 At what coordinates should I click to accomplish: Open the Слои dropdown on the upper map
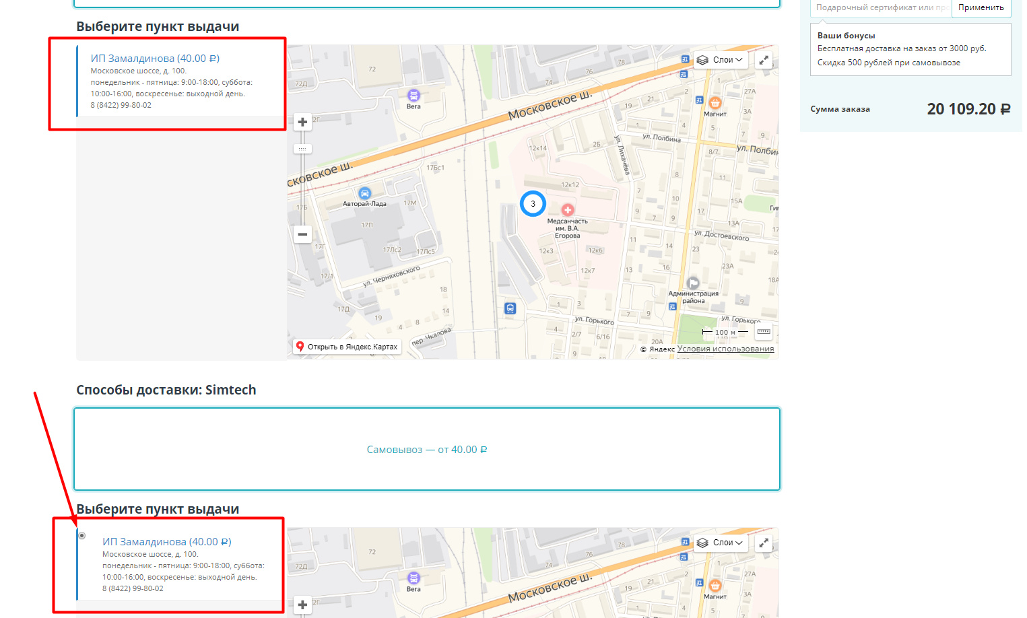pyautogui.click(x=720, y=60)
